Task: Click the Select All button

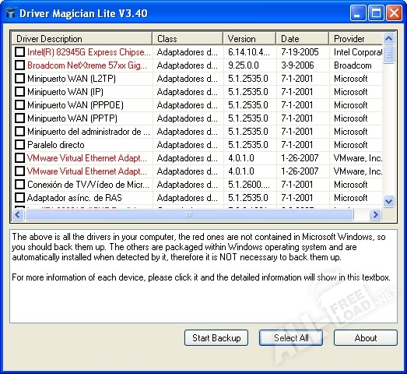Action: 291,338
